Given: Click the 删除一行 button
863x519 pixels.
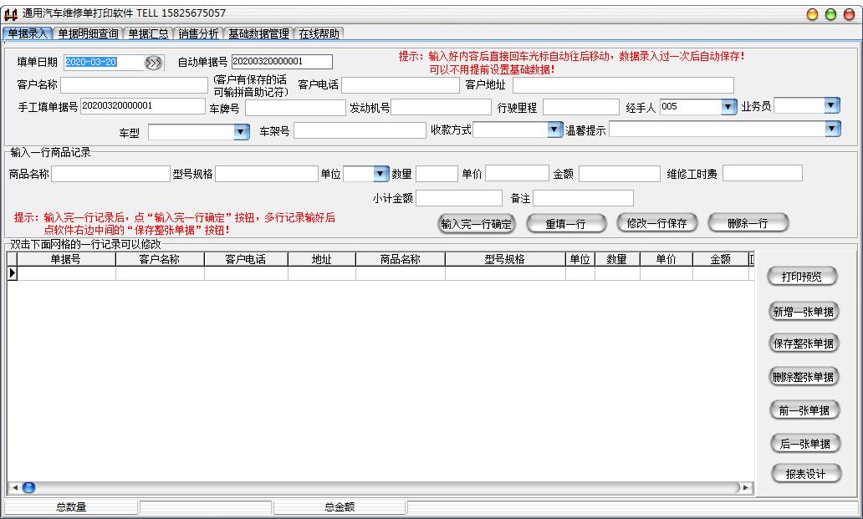Looking at the screenshot, I should click(748, 223).
